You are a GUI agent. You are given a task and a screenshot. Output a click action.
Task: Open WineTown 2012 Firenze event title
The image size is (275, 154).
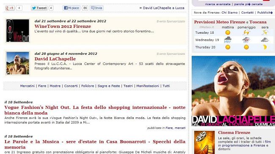(63, 27)
